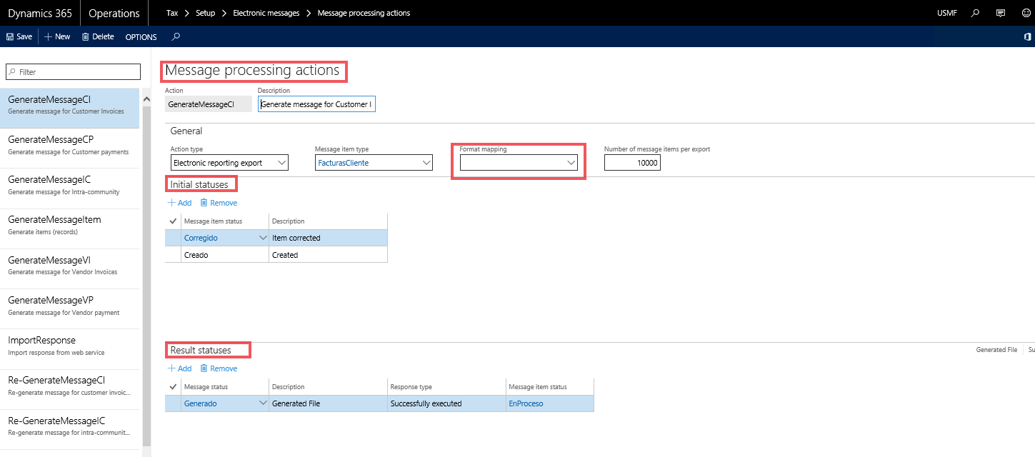Open the OPTIONS menu
This screenshot has height=457, width=1035.
click(141, 37)
